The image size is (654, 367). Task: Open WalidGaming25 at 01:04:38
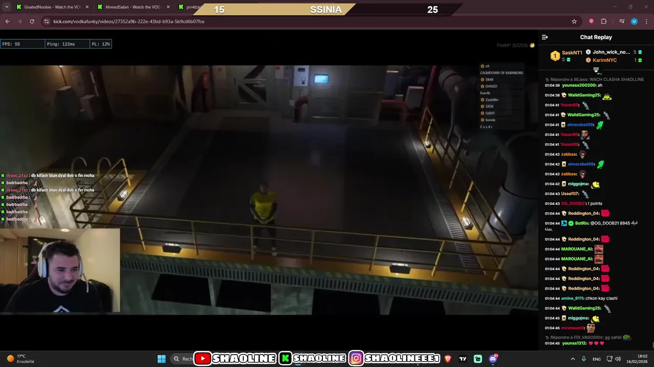click(x=584, y=95)
